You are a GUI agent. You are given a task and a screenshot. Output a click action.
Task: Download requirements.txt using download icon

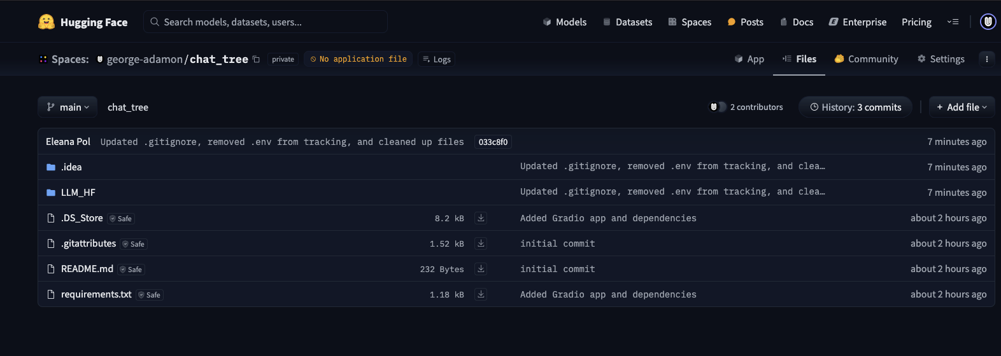pyautogui.click(x=481, y=294)
